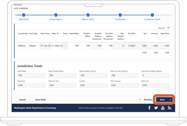
Task: Go to the Jurisdictions step label
Action: pyautogui.click(x=120, y=19)
